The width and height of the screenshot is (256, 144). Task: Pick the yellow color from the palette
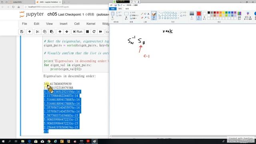224,12
